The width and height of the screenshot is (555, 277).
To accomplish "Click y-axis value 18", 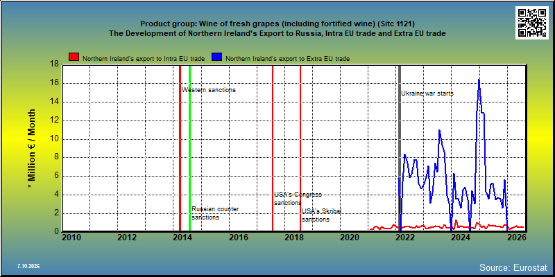I will coord(53,64).
